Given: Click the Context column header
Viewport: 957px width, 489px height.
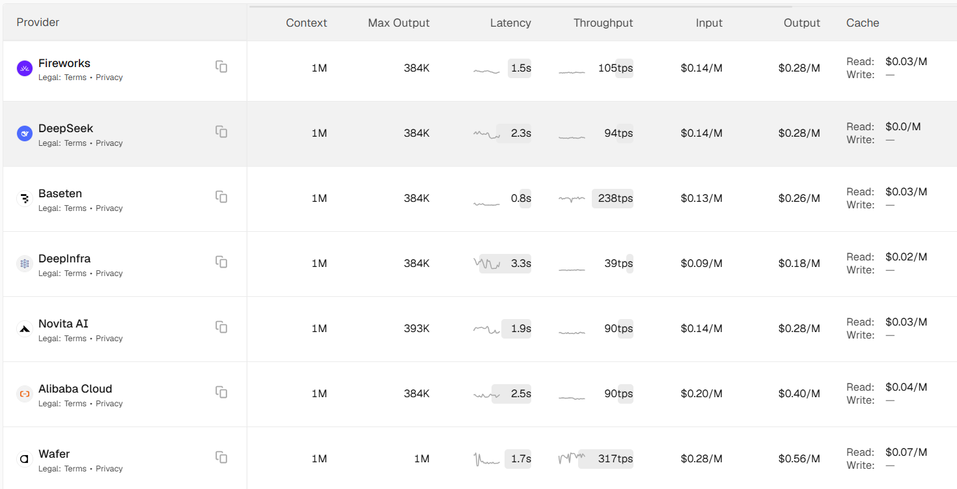Looking at the screenshot, I should coord(307,23).
